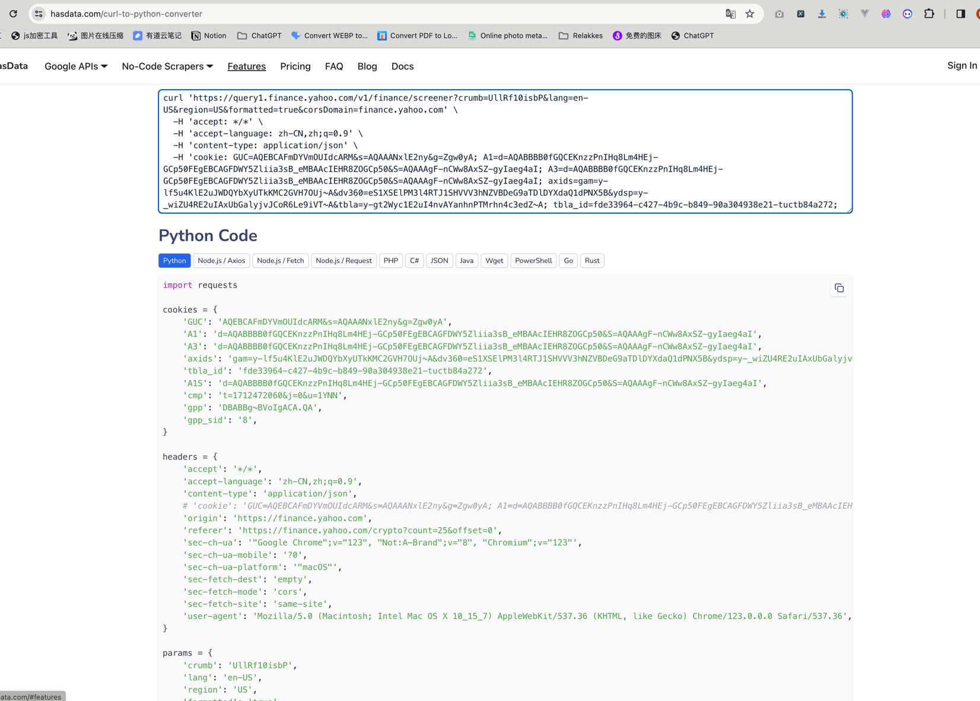This screenshot has height=701, width=980.
Task: Switch output to the JSON tab
Action: 440,261
